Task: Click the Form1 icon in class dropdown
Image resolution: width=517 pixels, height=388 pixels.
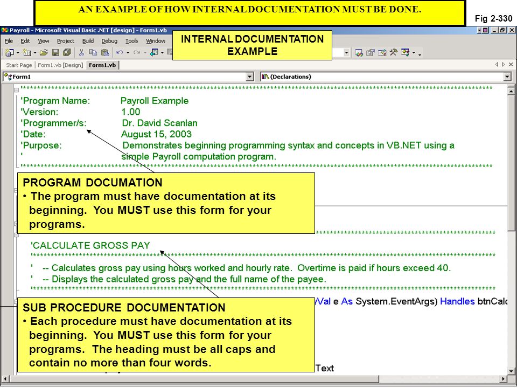Action: coord(7,77)
